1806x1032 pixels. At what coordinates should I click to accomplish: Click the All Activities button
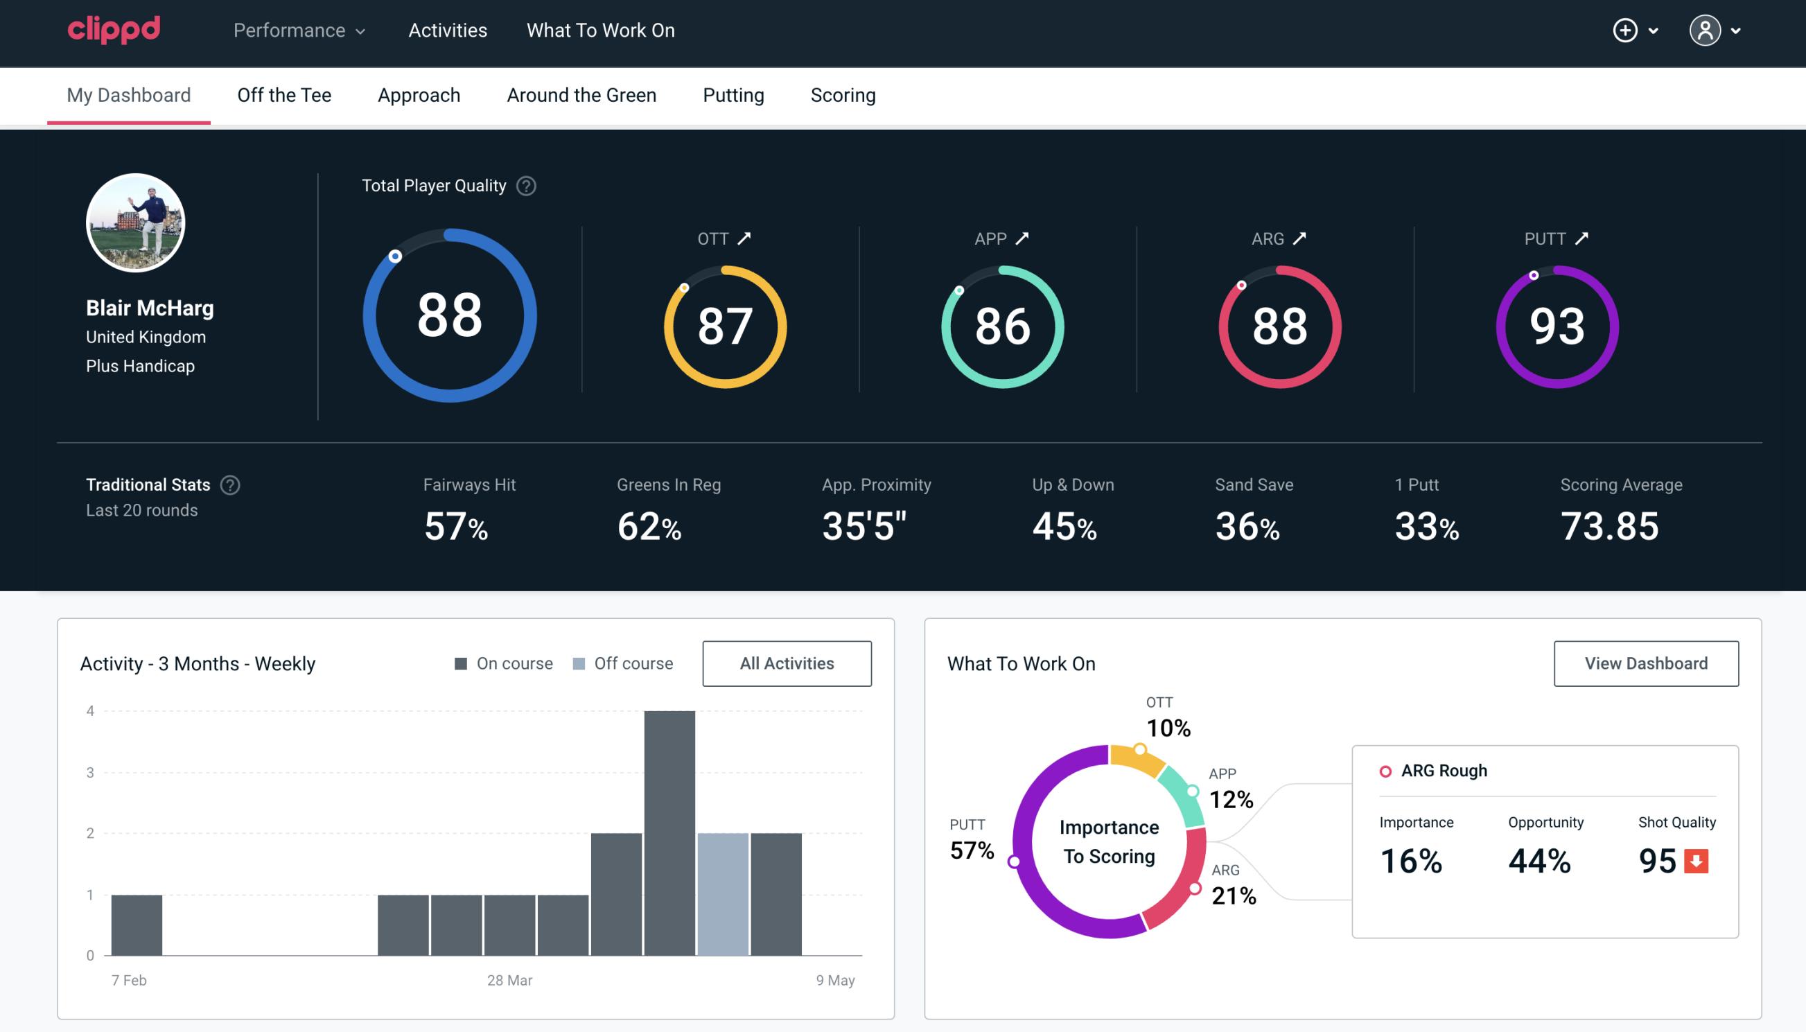pyautogui.click(x=787, y=663)
